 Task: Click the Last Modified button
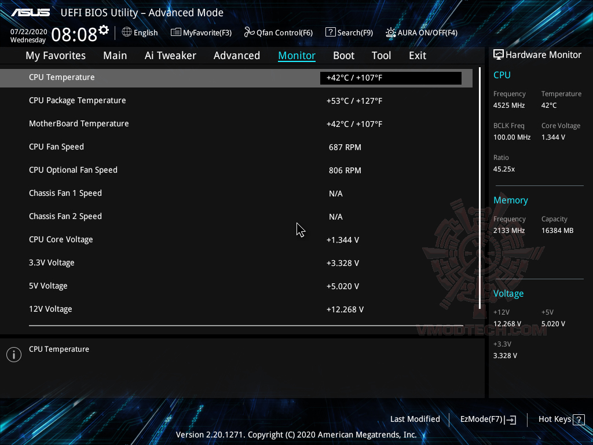coord(415,419)
